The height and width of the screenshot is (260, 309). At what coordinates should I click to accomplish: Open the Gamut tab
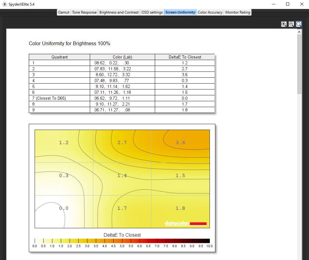(64, 12)
